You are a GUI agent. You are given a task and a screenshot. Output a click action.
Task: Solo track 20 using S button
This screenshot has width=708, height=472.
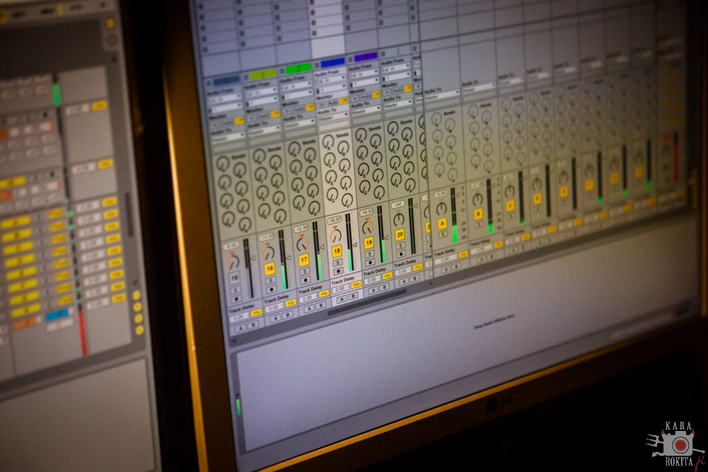[400, 246]
